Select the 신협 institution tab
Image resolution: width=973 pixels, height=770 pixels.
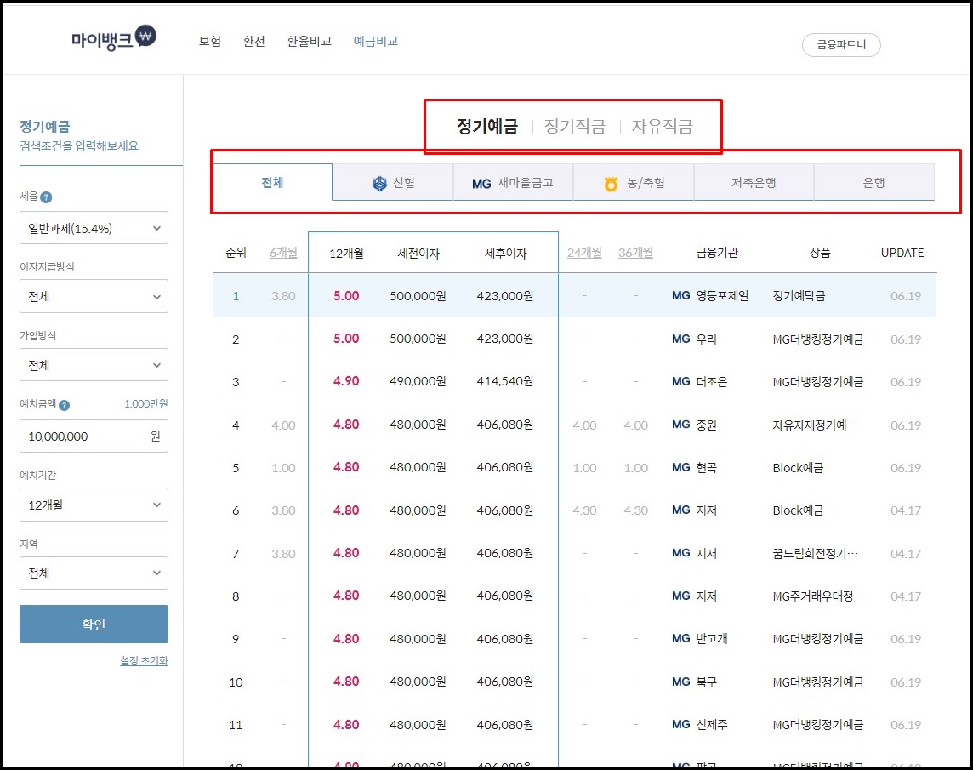pyautogui.click(x=393, y=183)
